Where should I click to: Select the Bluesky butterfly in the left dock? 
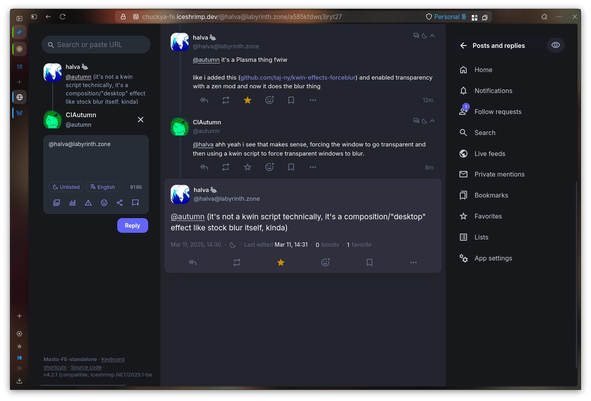click(19, 113)
